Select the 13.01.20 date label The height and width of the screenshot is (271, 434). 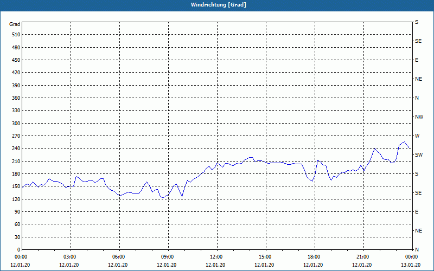(x=411, y=265)
